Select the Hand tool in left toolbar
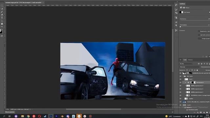Screen dimensions: 210x118 pyautogui.click(x=2, y=24)
